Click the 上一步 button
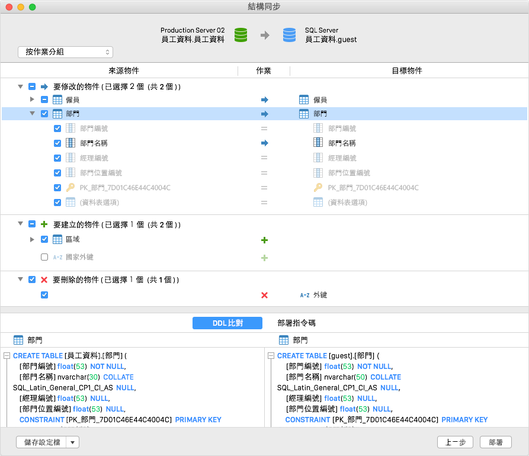The height and width of the screenshot is (456, 529). [x=455, y=442]
